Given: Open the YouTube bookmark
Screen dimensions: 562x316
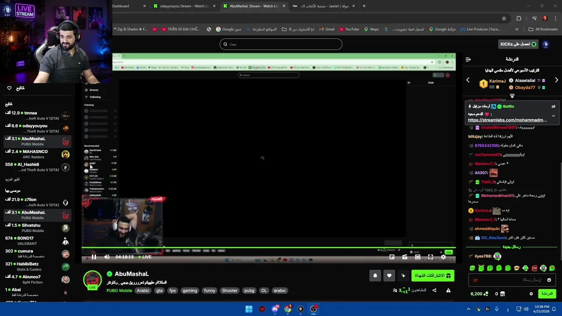Looking at the screenshot, I should pos(349,29).
